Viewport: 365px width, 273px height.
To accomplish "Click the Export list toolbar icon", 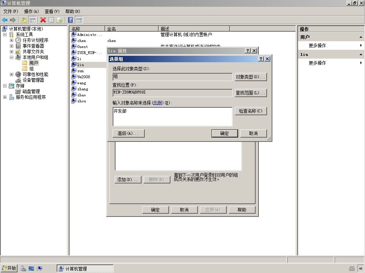I will (x=60, y=20).
